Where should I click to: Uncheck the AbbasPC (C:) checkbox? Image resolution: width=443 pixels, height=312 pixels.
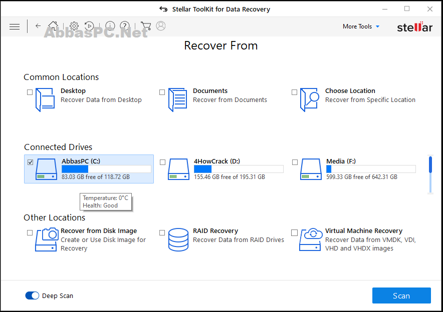(x=30, y=162)
